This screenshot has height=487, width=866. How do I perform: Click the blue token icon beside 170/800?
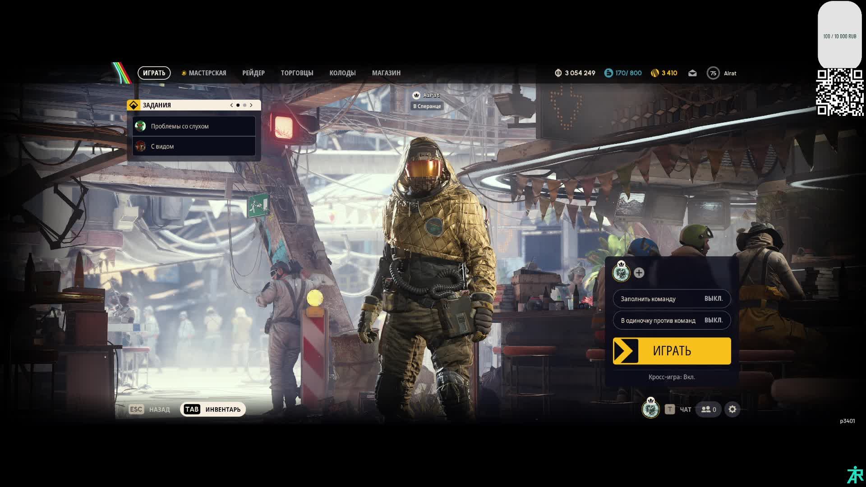(x=608, y=73)
